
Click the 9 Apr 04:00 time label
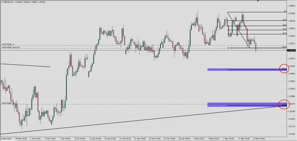tap(80, 138)
